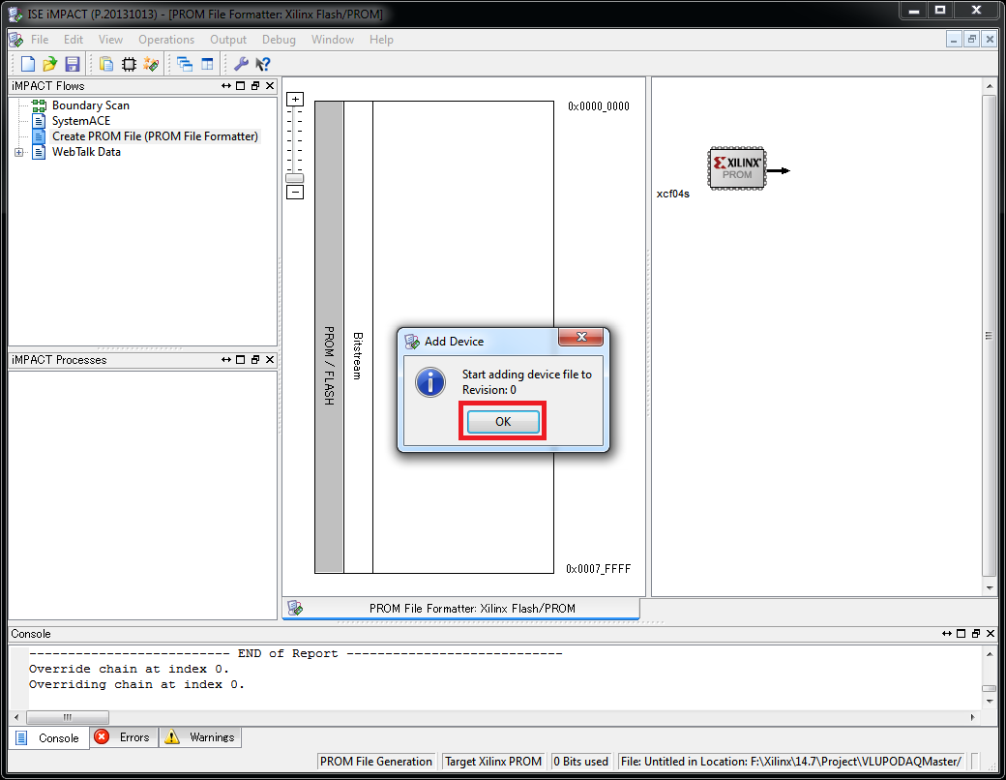Click the Console panel double-arrow icon
The image size is (1006, 780).
coord(946,634)
